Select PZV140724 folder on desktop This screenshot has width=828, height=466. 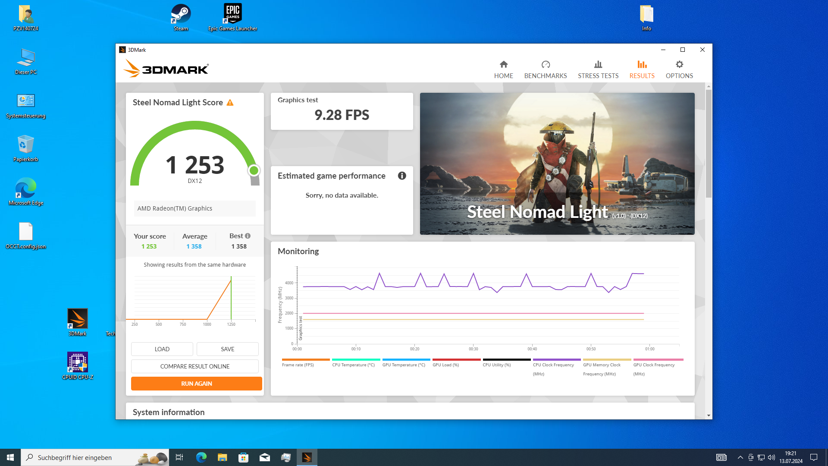coord(26,18)
